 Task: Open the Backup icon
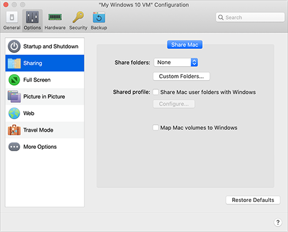99,17
